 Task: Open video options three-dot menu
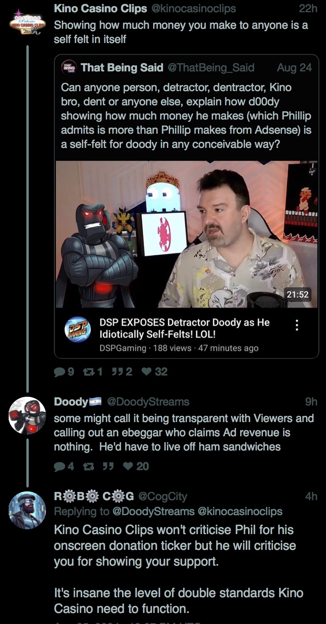297,325
